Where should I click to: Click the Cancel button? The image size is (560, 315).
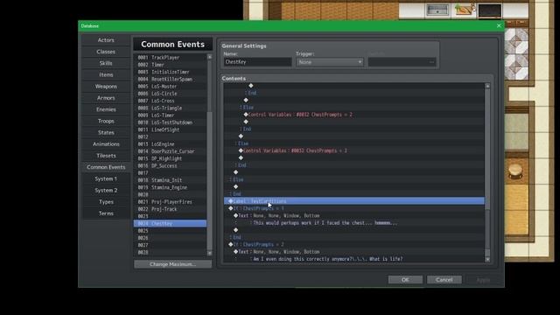click(x=444, y=280)
